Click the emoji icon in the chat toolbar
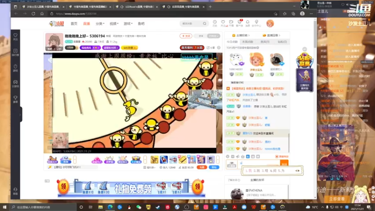375x211 pixels. coord(227,157)
